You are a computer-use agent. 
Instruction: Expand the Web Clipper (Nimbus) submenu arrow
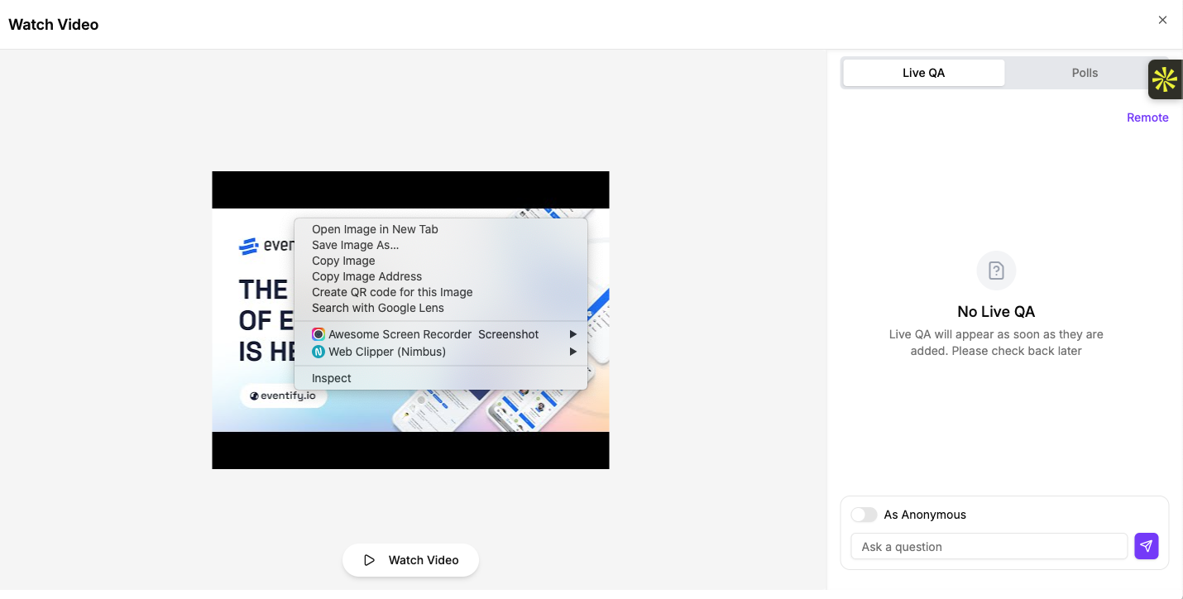pyautogui.click(x=573, y=352)
